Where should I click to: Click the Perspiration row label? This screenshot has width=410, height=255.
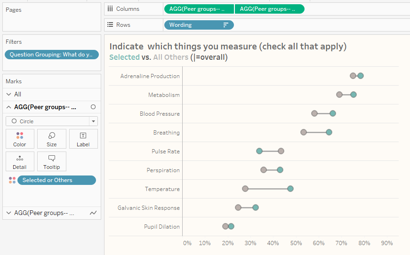point(163,170)
